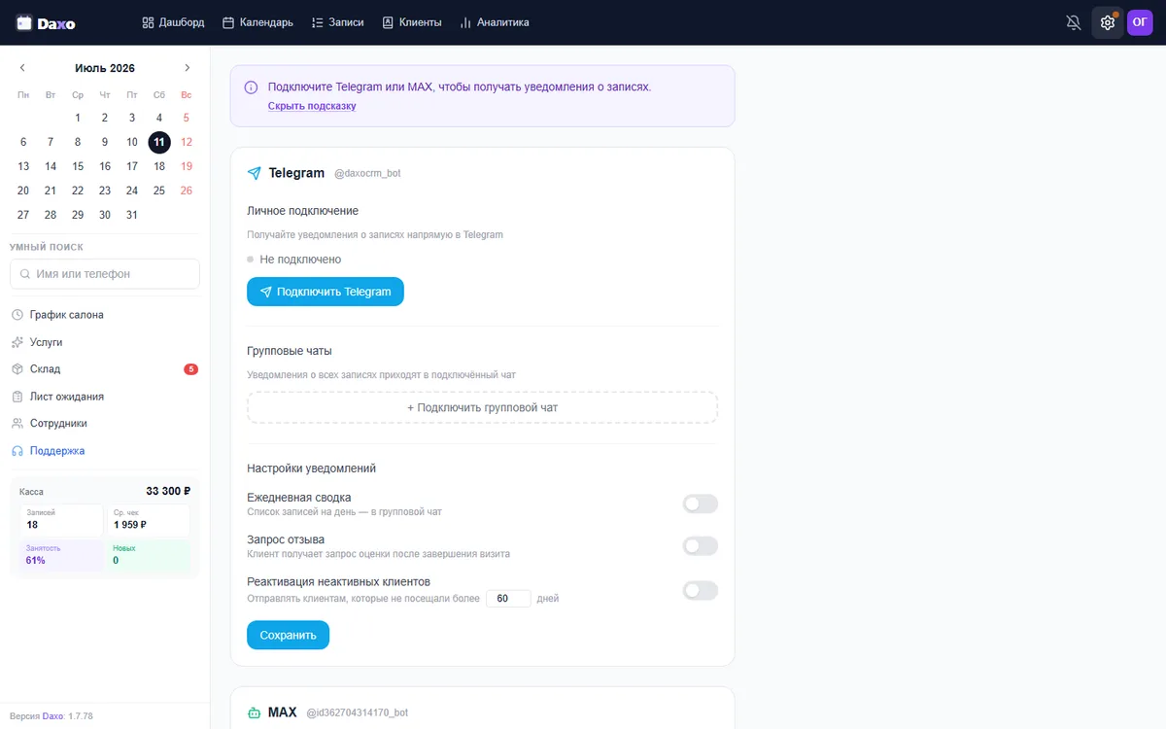Click the Новых 0 stat card
1166x729 pixels.
coord(149,555)
